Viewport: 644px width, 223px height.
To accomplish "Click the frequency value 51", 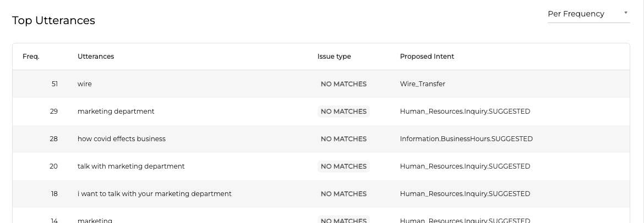I will coord(54,84).
